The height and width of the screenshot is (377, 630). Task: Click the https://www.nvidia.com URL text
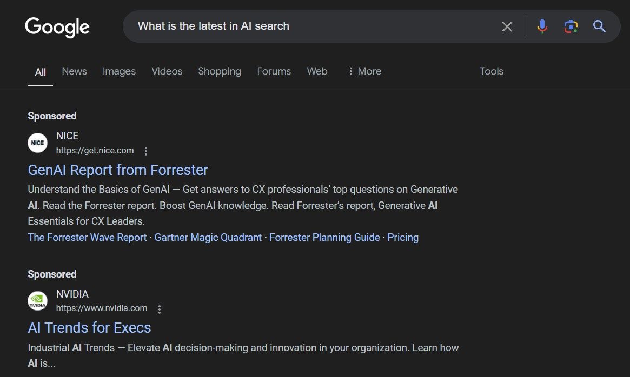pyautogui.click(x=102, y=308)
